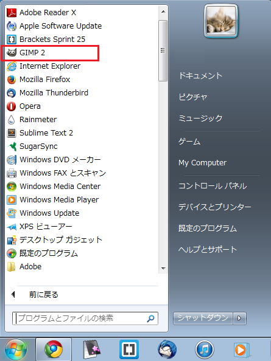Launch GIMP 2 from the program list
The width and height of the screenshot is (271, 361).
[50, 53]
